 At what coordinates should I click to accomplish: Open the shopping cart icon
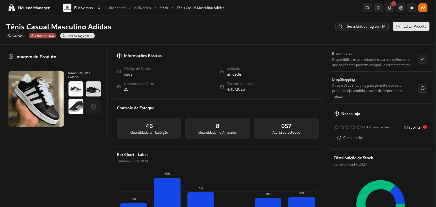pyautogui.click(x=401, y=8)
